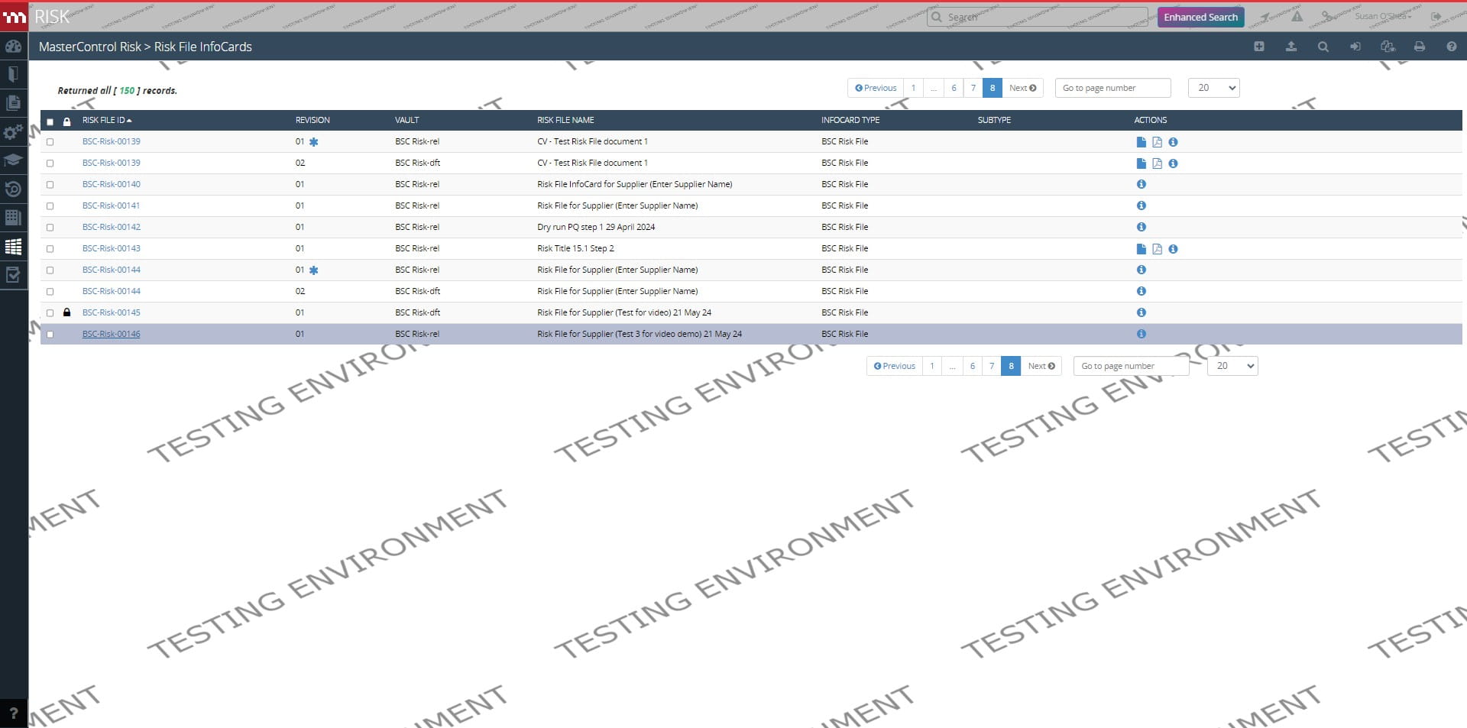Click the print icon in header toolbar

[x=1419, y=47]
